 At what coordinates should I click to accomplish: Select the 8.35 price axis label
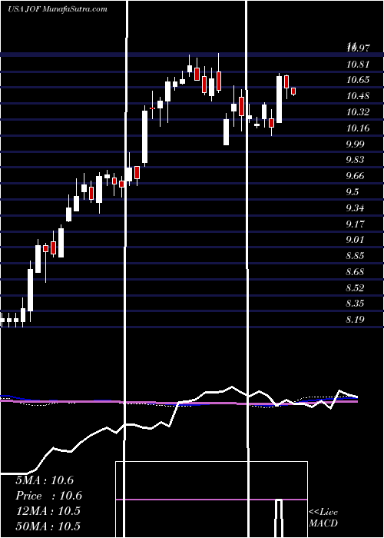[x=355, y=304]
